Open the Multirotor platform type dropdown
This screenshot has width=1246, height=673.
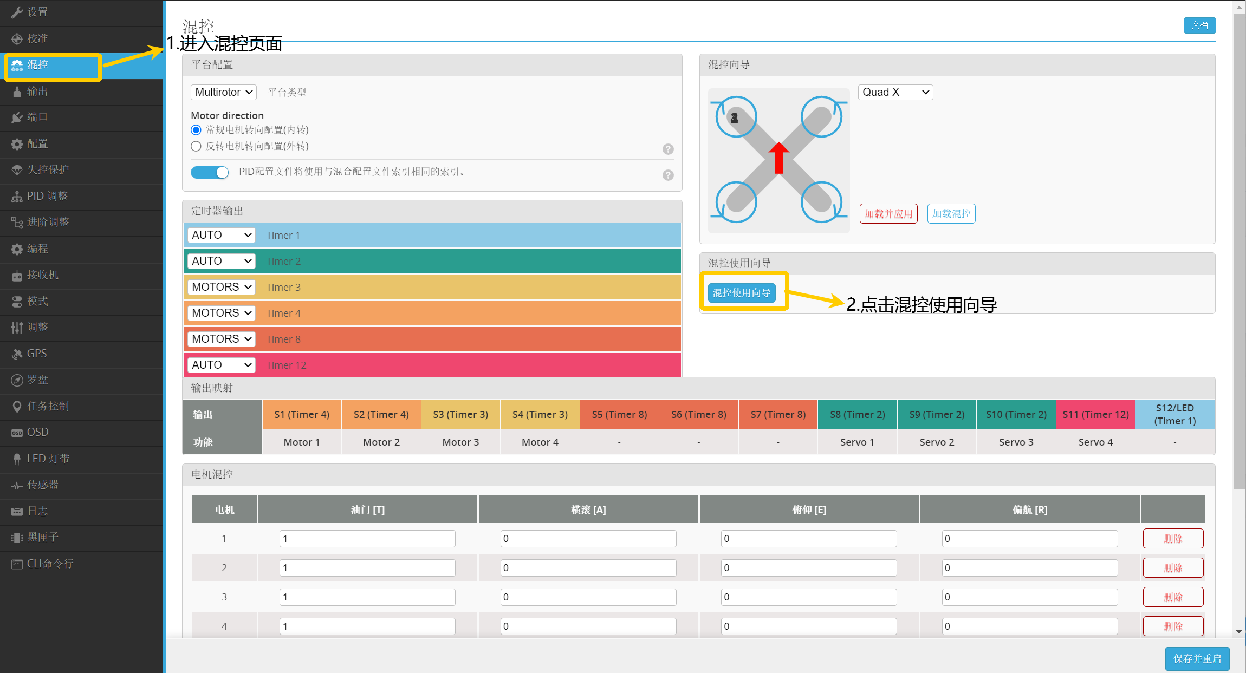click(223, 92)
